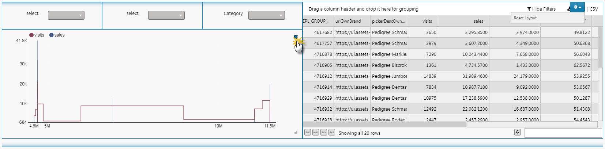Jump to last page of grid
The image size is (605, 149).
click(x=332, y=133)
